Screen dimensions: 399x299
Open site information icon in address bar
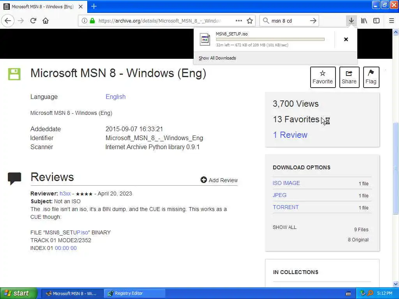point(84,21)
